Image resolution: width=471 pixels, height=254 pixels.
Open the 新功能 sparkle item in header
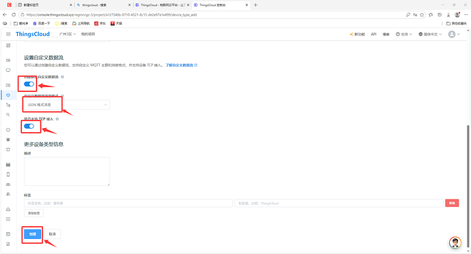point(358,34)
